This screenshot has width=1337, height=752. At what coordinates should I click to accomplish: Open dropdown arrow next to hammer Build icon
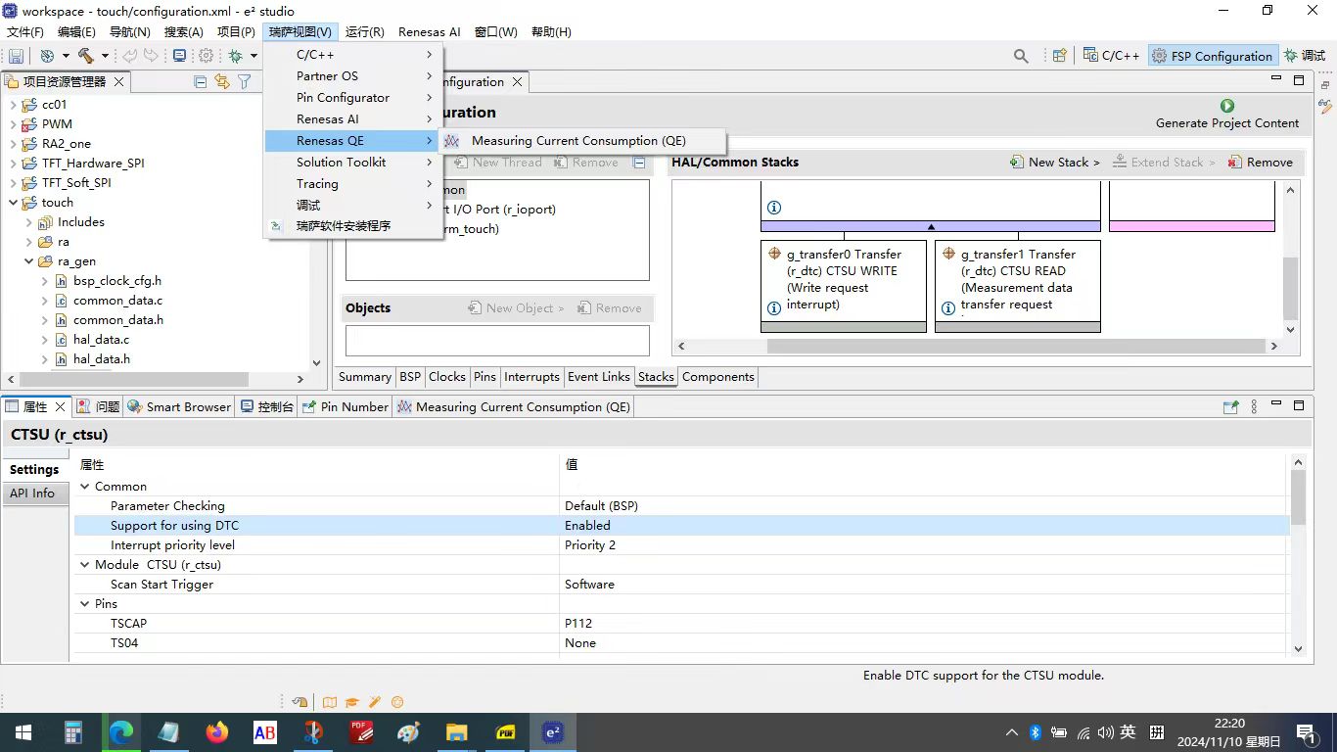tap(104, 56)
